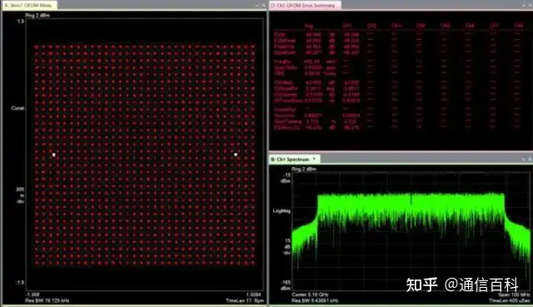
Task: Edit the Span 100 MHz field
Action: tap(514, 295)
